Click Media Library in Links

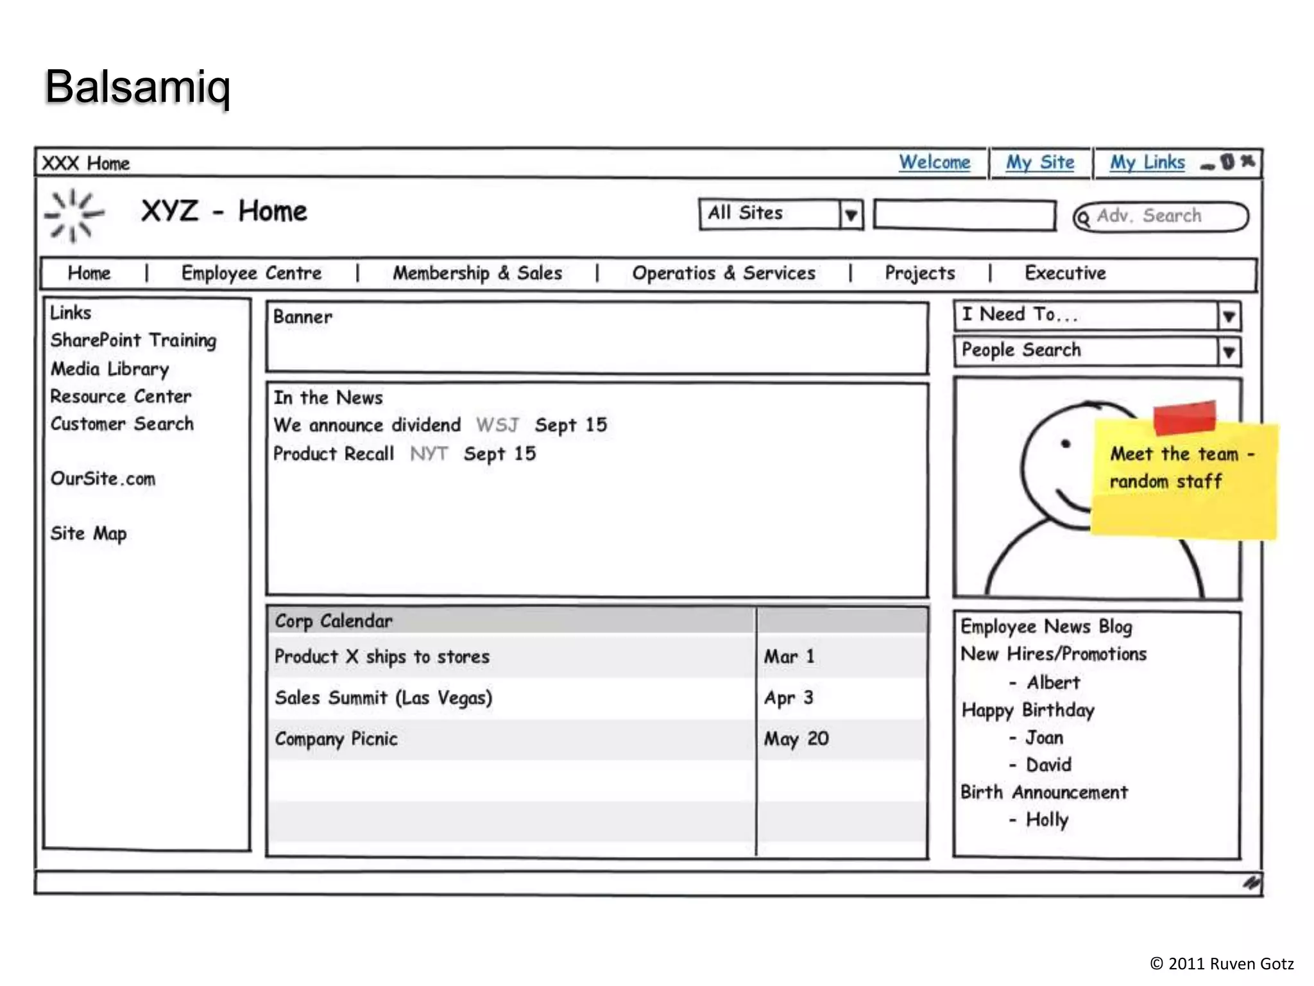tap(110, 369)
